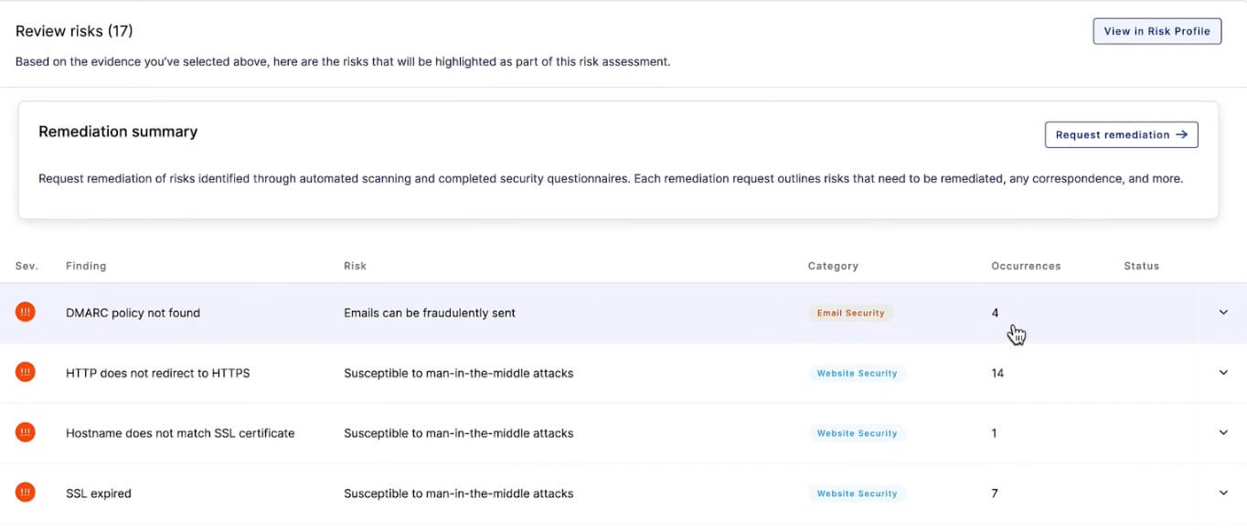Sort findings by the Finding column header
Viewport: 1247px width, 530px height.
point(85,266)
